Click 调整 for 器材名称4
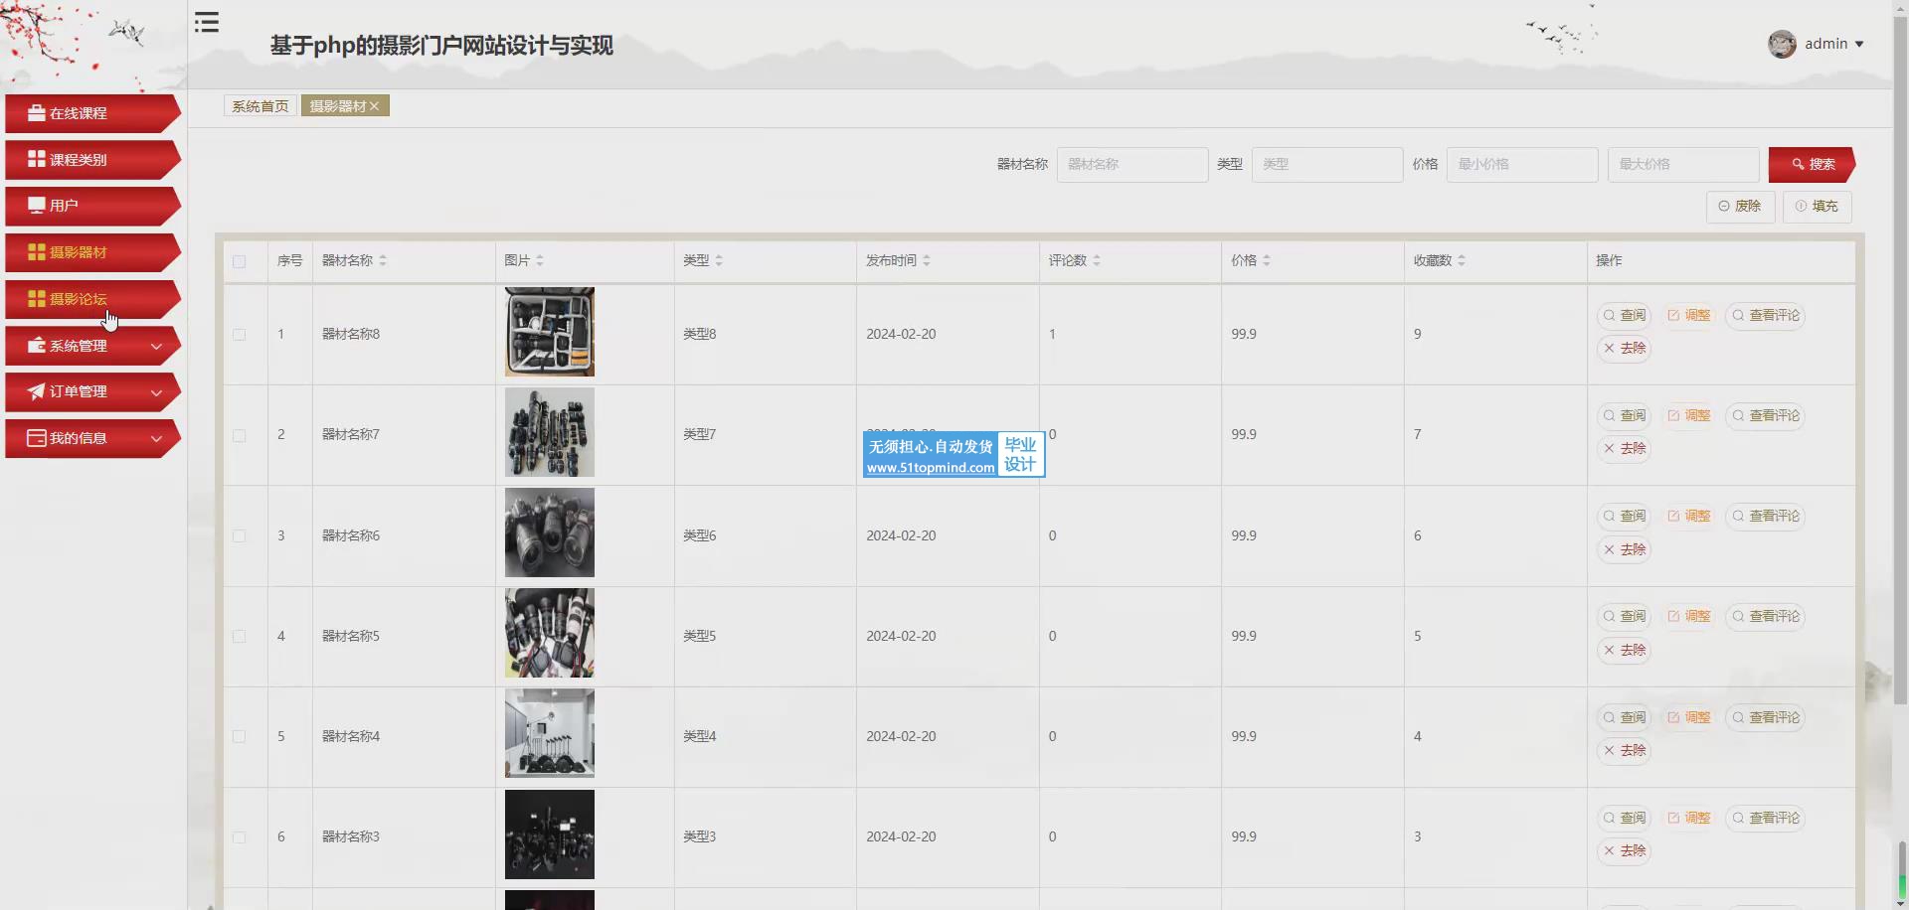The image size is (1909, 910). click(x=1689, y=717)
